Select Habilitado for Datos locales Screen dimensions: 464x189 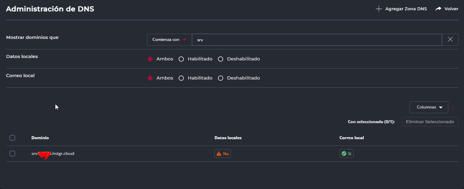tap(181, 59)
